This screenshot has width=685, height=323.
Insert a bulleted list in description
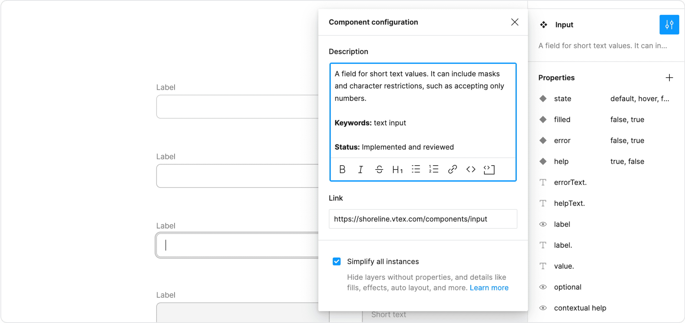[x=416, y=169]
